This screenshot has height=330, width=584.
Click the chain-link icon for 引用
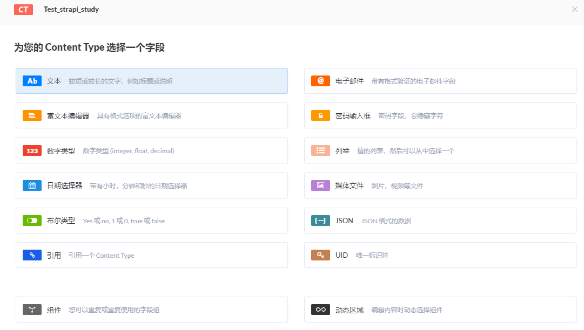click(x=32, y=255)
